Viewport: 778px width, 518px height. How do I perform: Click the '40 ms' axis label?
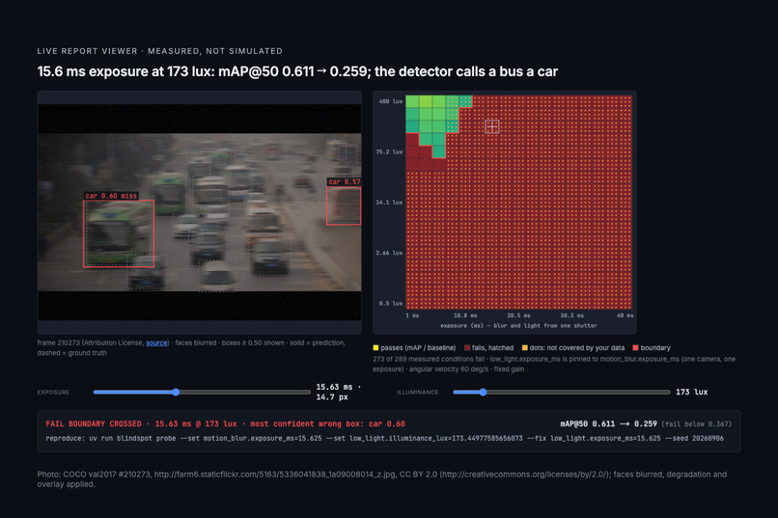click(625, 315)
